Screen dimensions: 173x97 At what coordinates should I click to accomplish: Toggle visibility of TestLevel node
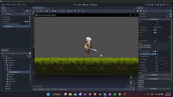(x=30, y=17)
